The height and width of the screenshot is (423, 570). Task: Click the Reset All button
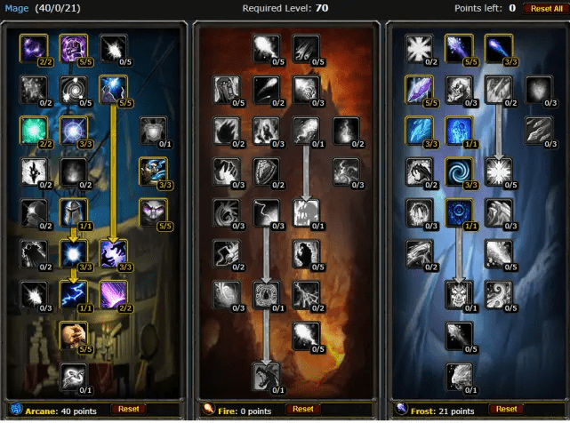tap(546, 8)
